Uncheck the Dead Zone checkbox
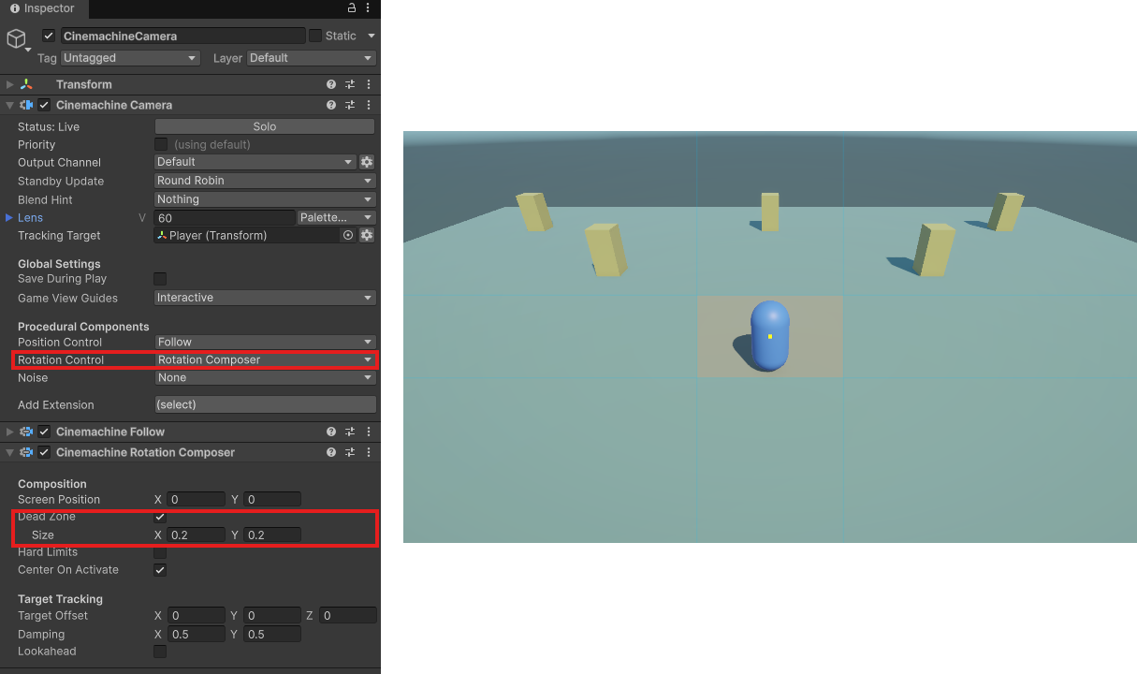This screenshot has width=1137, height=674. (x=160, y=517)
